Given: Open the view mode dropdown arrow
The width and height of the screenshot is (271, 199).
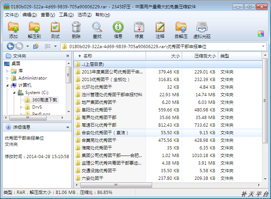Looking at the screenshot, I should click(x=55, y=46).
